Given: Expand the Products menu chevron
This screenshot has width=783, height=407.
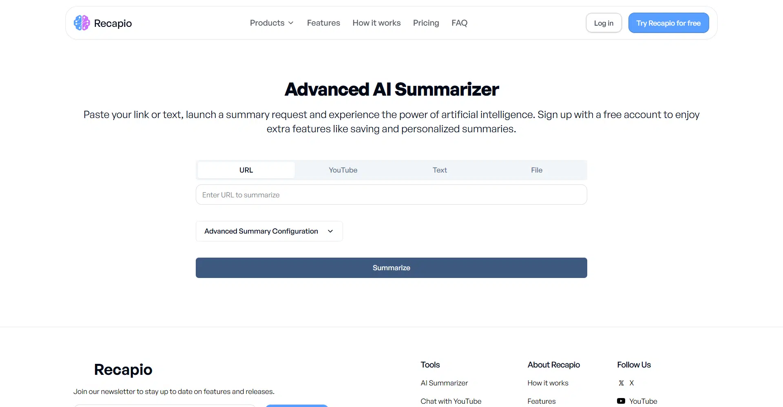Looking at the screenshot, I should click(291, 23).
